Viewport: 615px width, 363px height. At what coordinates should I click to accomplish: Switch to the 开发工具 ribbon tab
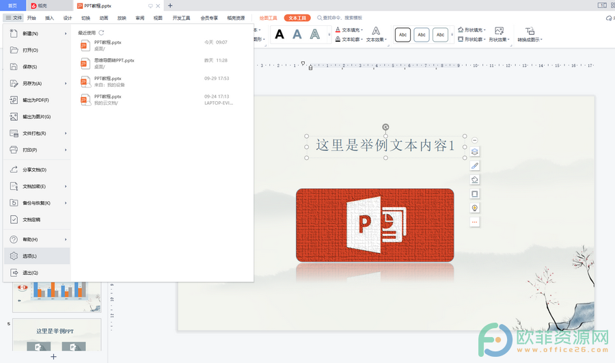pyautogui.click(x=181, y=18)
